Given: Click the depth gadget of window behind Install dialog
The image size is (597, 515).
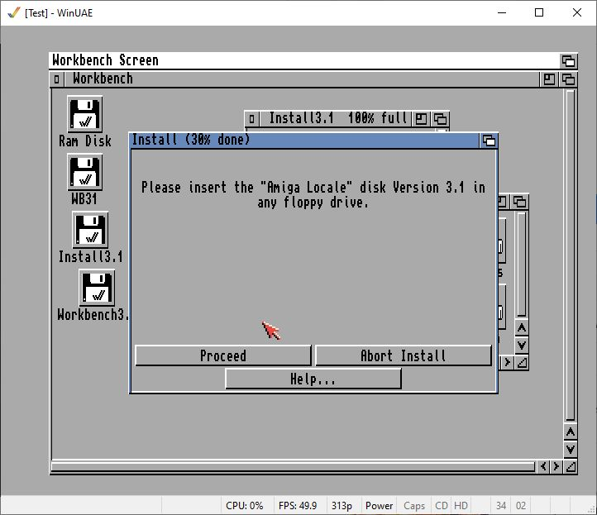Looking at the screenshot, I should pyautogui.click(x=520, y=202).
